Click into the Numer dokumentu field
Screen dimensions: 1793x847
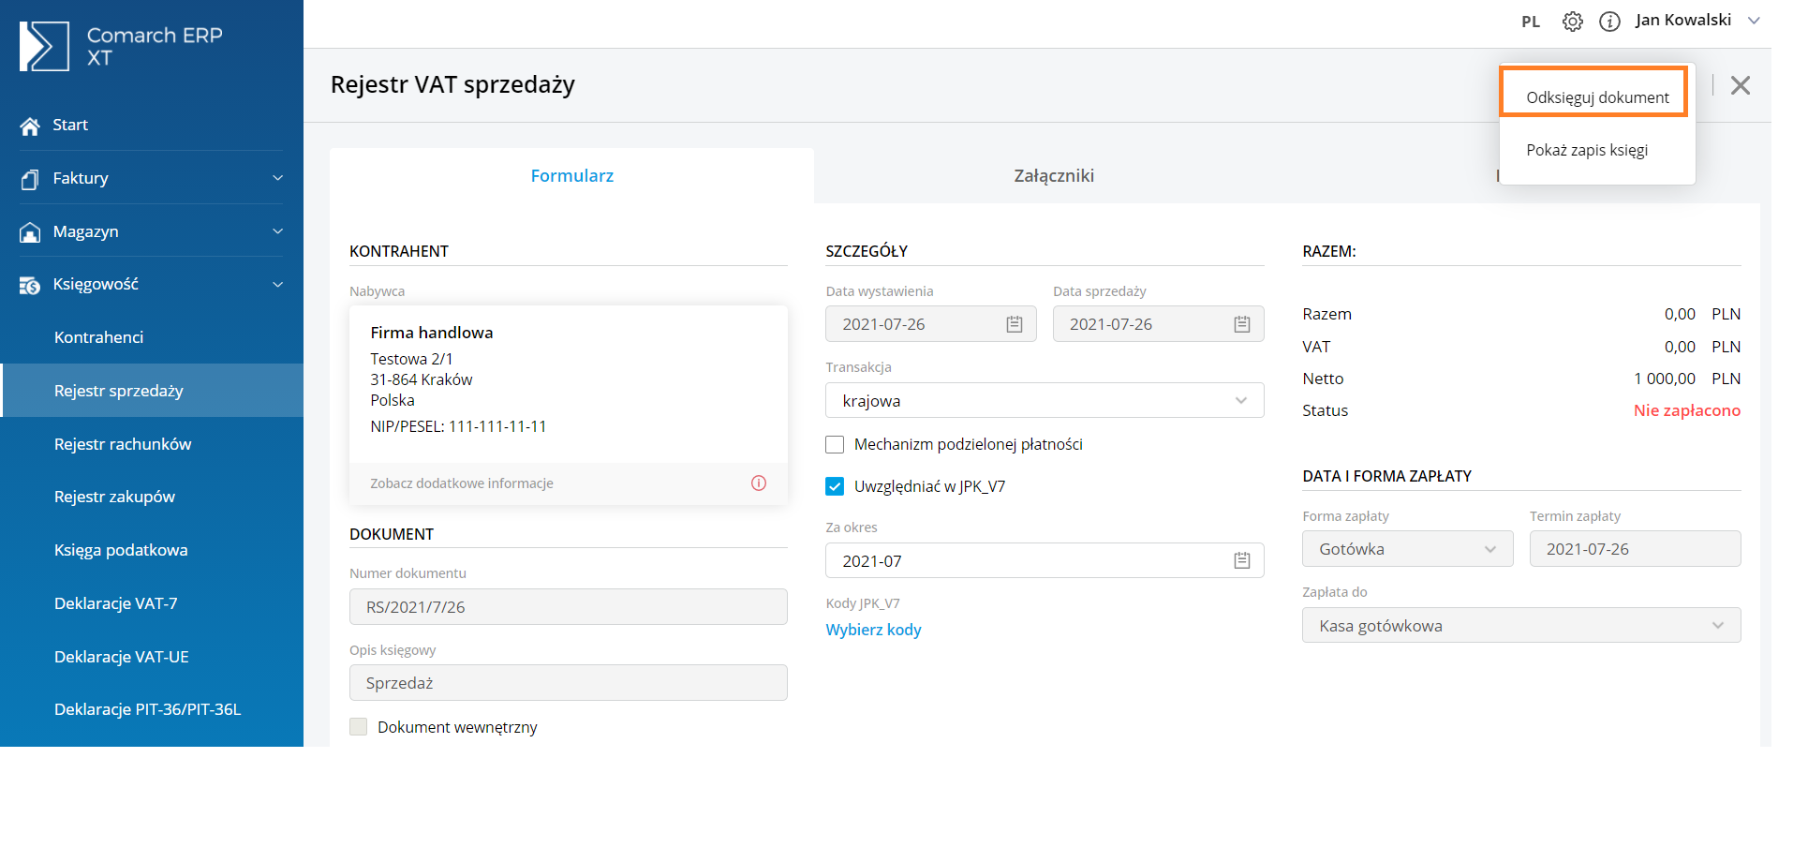[569, 606]
